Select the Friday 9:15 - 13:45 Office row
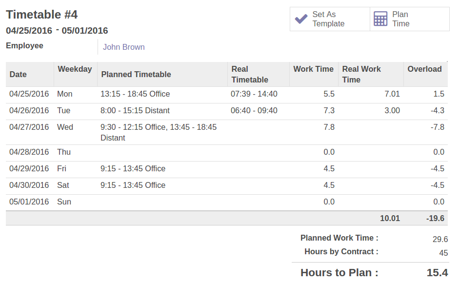459x285 pixels. pyautogui.click(x=133, y=169)
